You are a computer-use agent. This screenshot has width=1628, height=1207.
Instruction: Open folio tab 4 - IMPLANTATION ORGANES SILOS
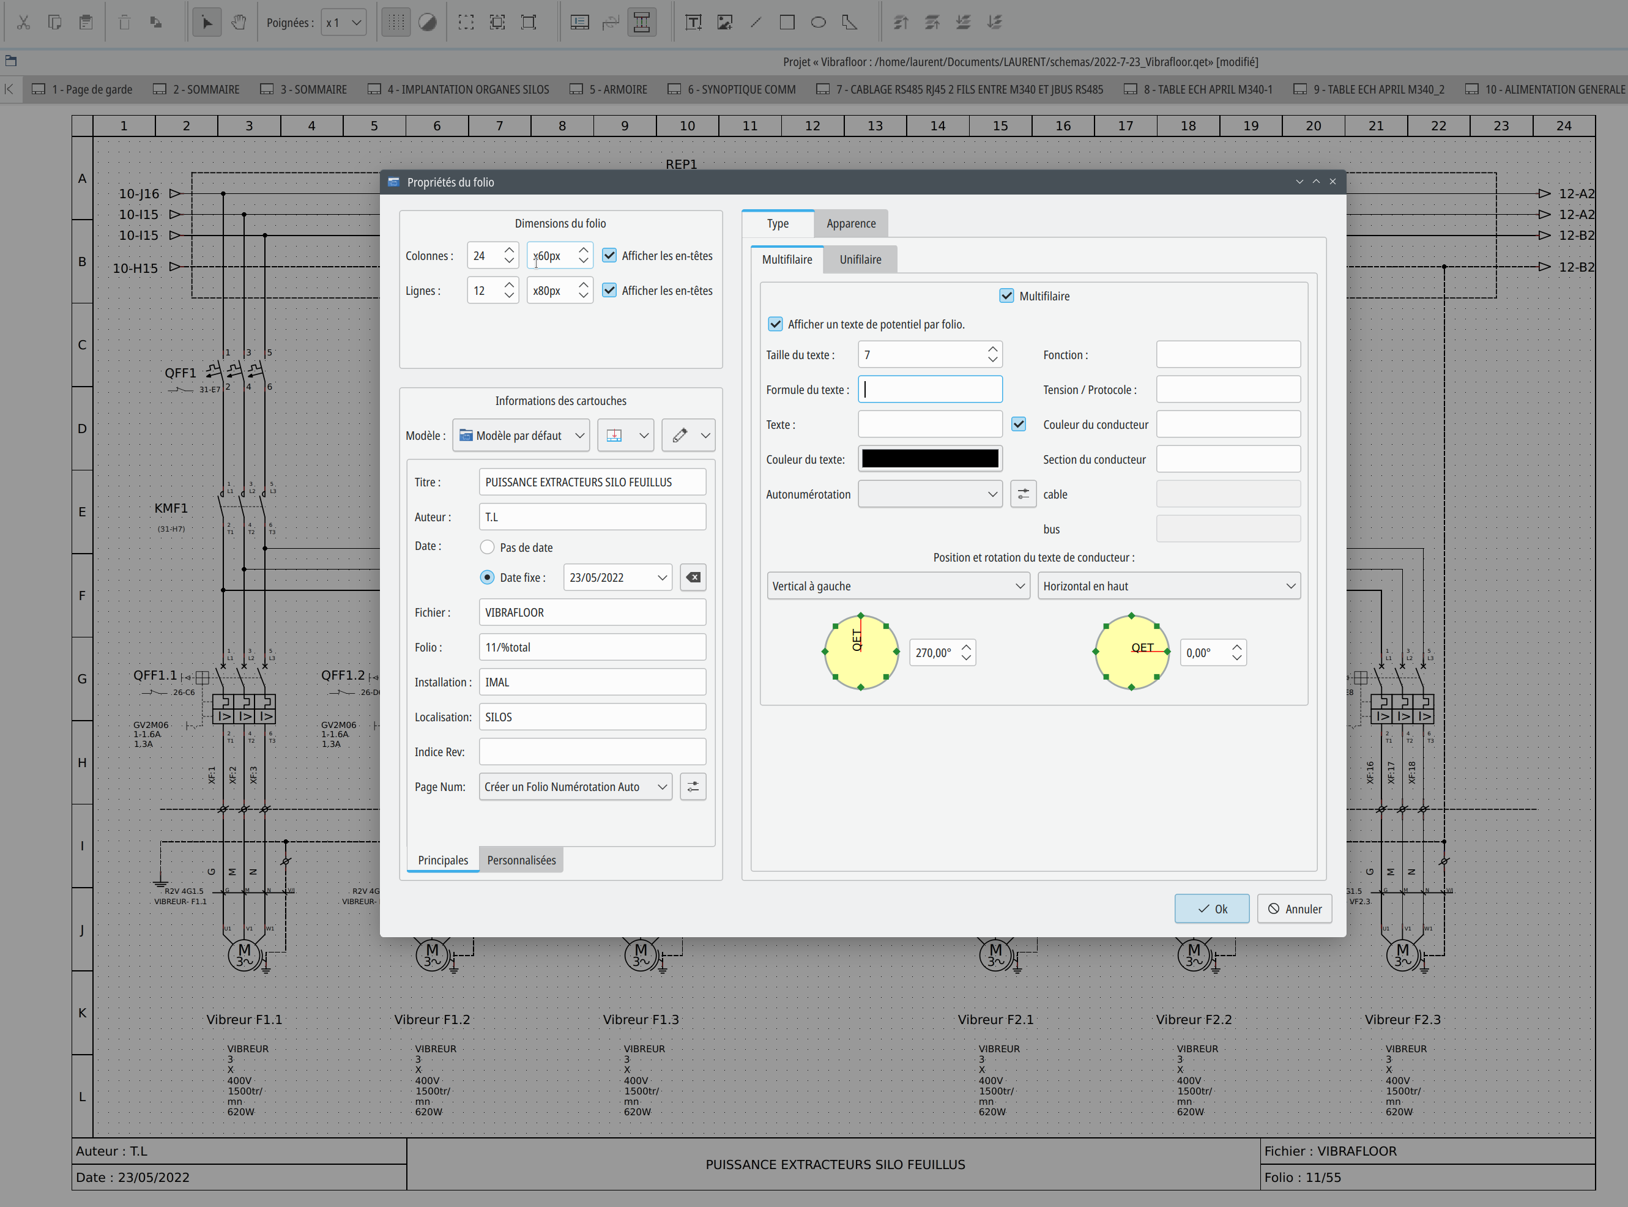(458, 89)
